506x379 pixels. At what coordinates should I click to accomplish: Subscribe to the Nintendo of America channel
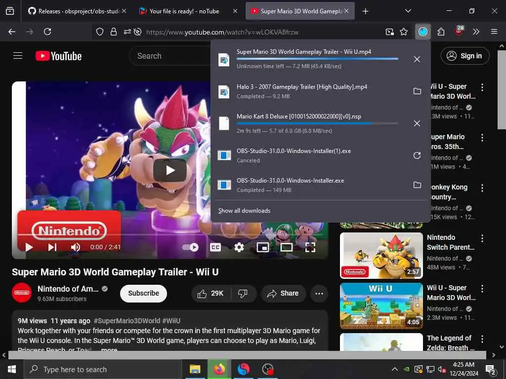pos(143,293)
